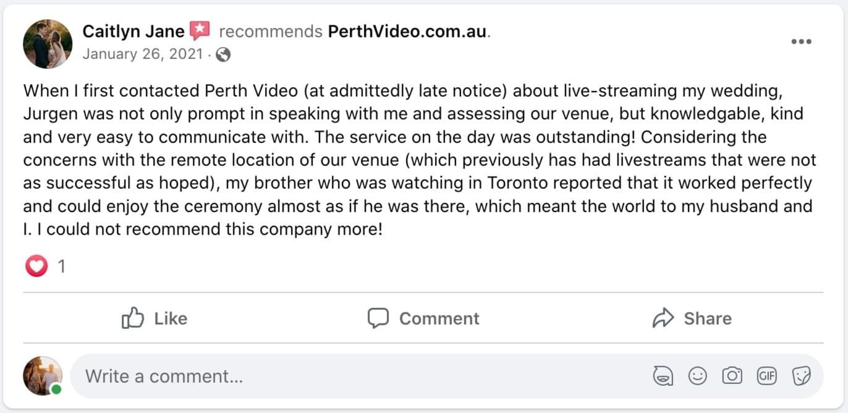Open the emoji picker smiley icon
Screen dimensions: 848x413
697,376
